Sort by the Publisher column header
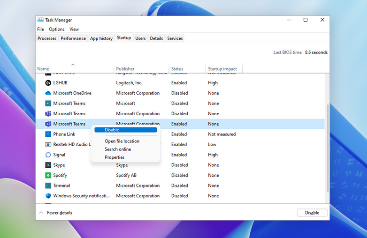Viewport: 367px width, 238px height. click(x=141, y=68)
